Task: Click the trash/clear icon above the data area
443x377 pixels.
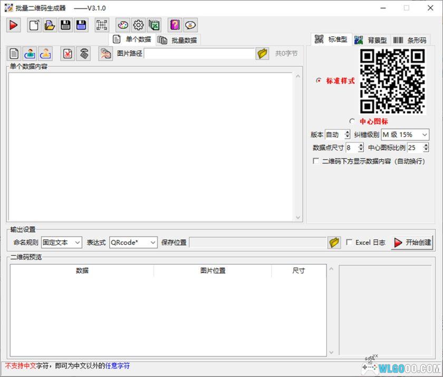Action: [83, 53]
